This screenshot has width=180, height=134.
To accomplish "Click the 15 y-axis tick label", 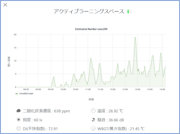I will tap(15, 48).
